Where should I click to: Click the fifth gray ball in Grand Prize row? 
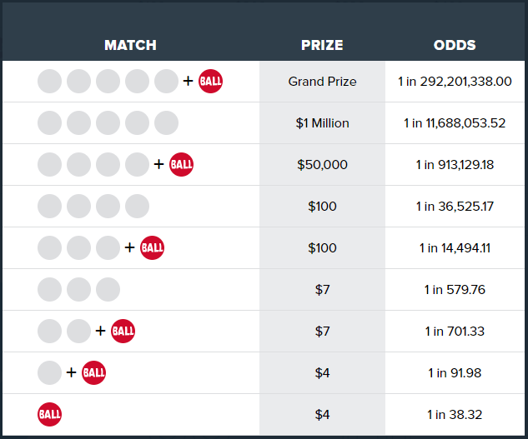[x=166, y=81]
